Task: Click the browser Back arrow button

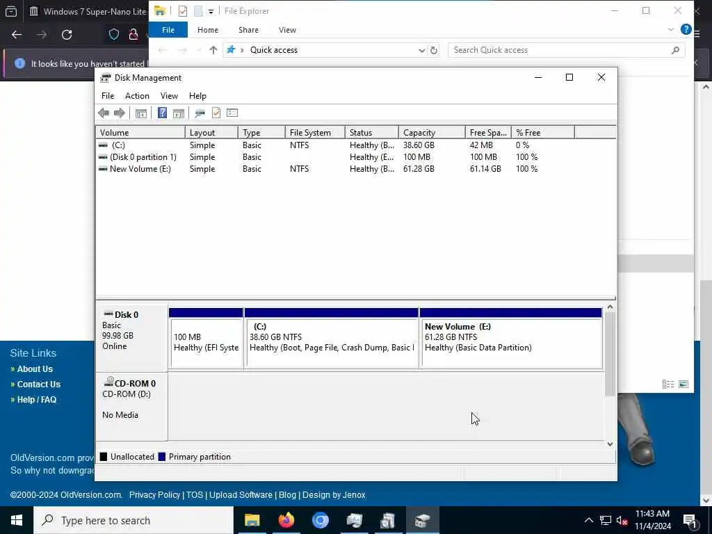Action: pyautogui.click(x=17, y=35)
